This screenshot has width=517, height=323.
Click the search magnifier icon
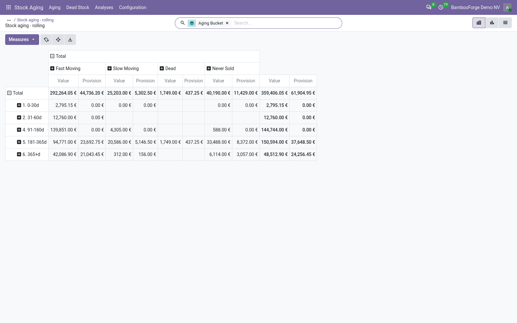tap(183, 23)
